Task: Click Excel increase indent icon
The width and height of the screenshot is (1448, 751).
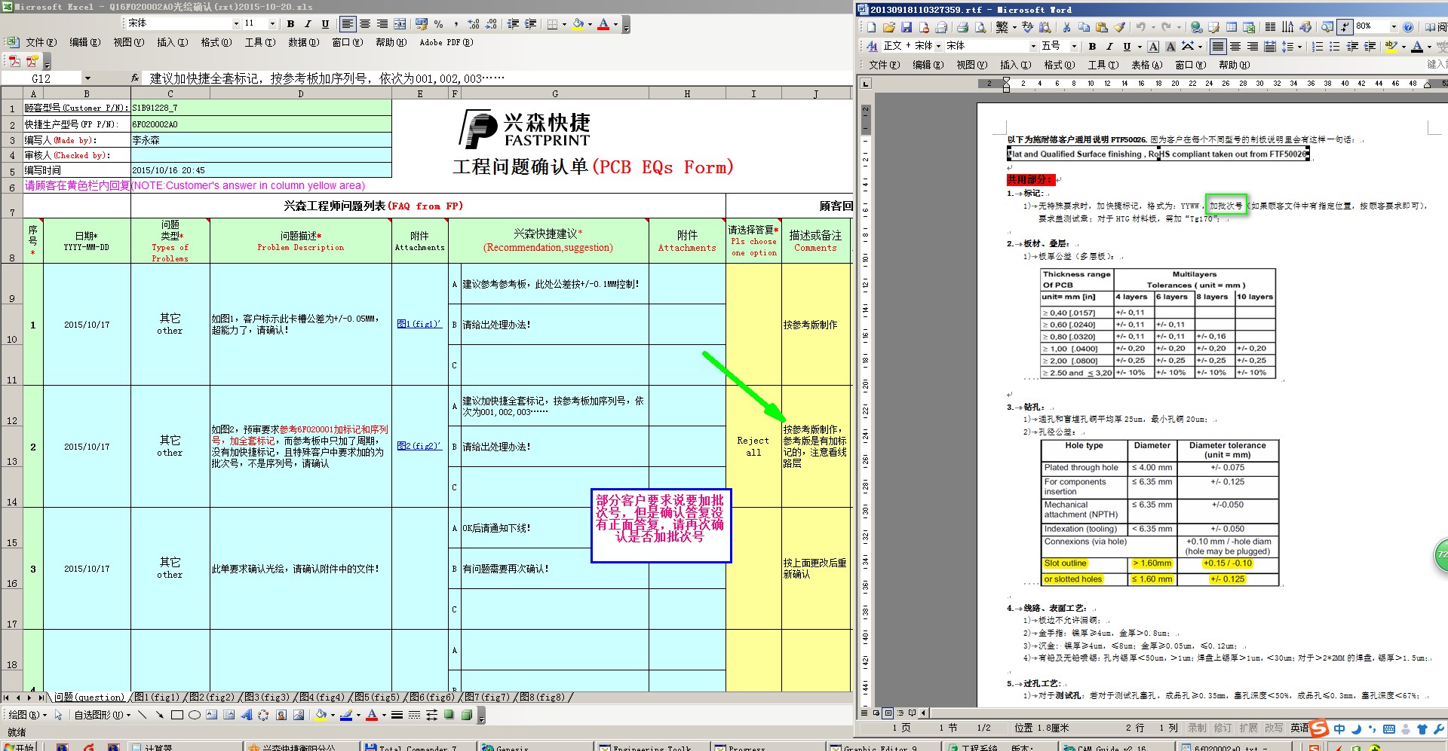Action: coord(530,24)
